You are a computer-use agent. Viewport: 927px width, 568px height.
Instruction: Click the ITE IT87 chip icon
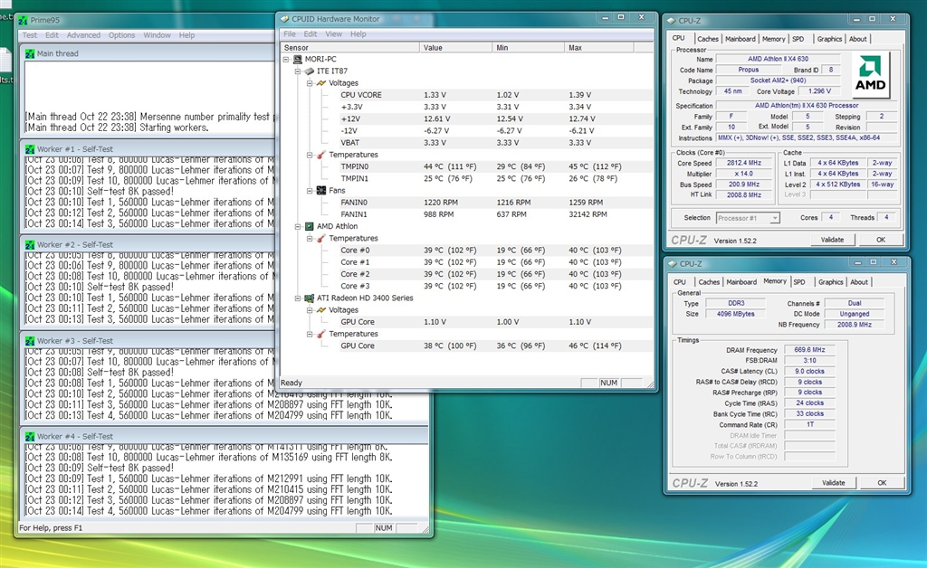point(309,71)
